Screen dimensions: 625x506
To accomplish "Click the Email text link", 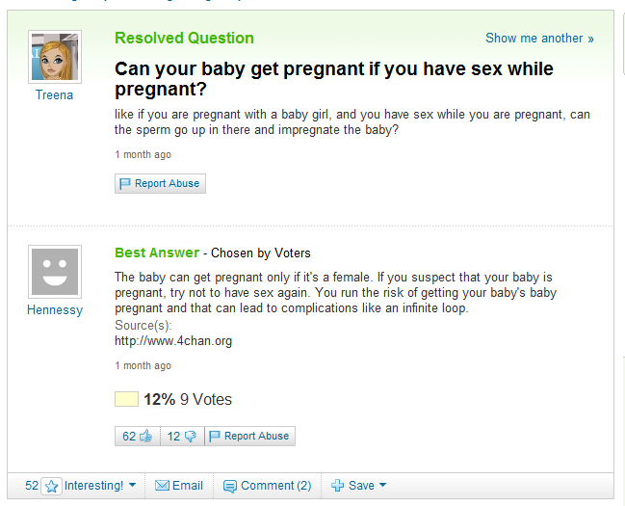I will click(188, 486).
